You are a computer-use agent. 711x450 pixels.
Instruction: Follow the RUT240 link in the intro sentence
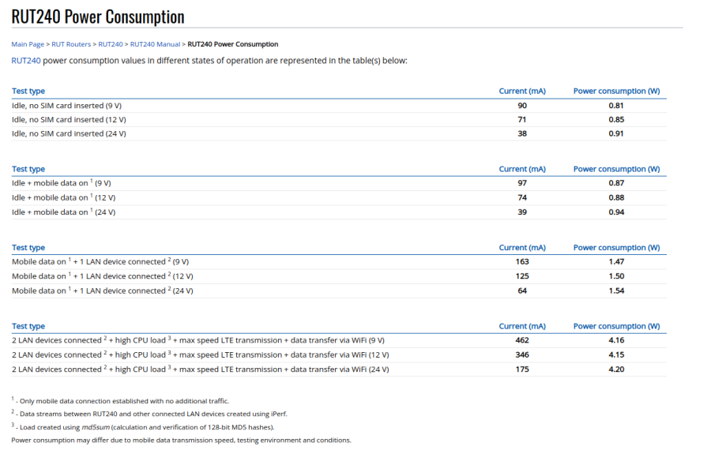click(x=26, y=61)
